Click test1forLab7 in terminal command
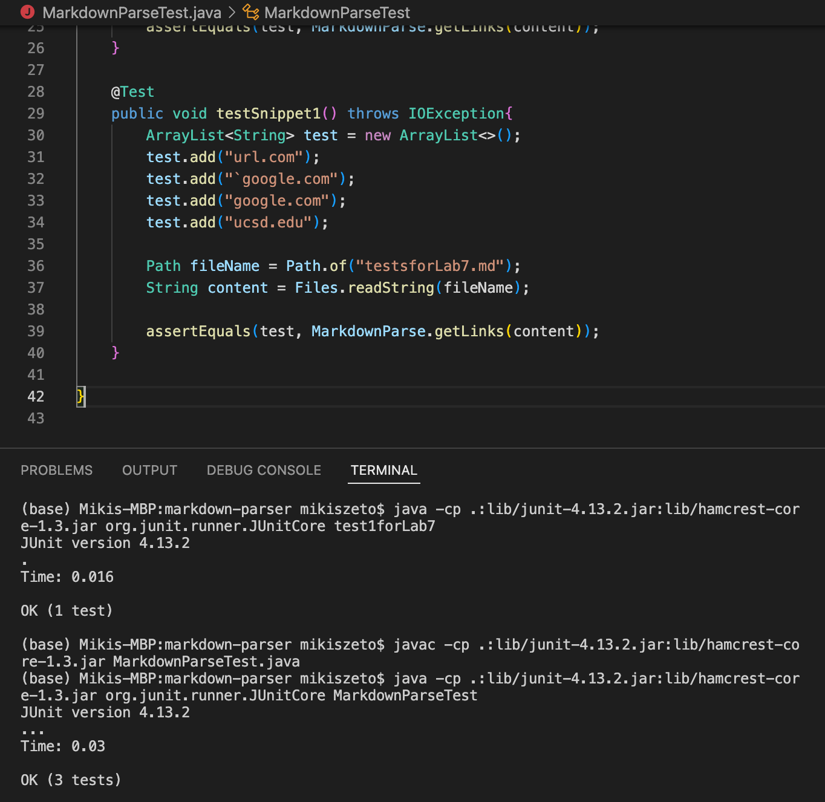 pos(385,526)
